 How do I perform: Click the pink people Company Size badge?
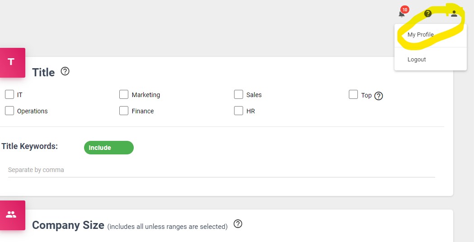[11, 215]
